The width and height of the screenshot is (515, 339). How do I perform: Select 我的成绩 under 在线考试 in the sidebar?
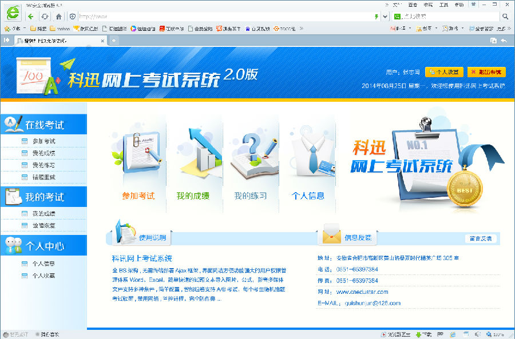[x=43, y=153]
